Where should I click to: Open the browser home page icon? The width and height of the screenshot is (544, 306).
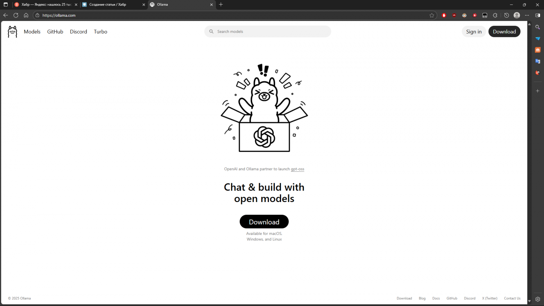26,15
